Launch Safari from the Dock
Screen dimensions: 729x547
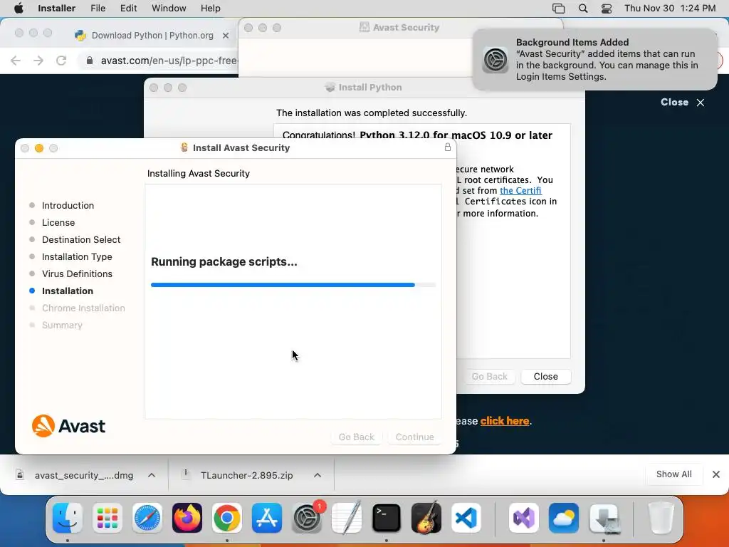point(147,518)
